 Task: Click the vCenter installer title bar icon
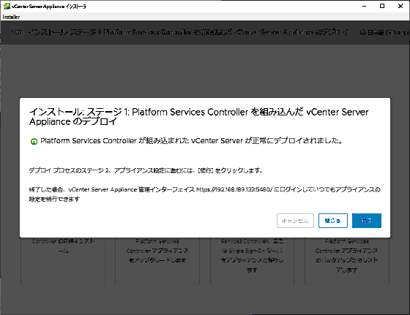pos(7,6)
